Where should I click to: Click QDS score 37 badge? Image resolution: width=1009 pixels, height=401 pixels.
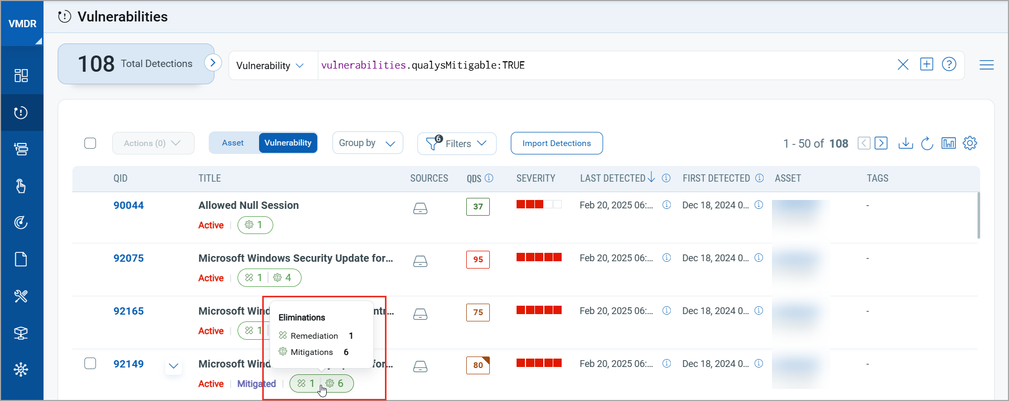tap(478, 206)
